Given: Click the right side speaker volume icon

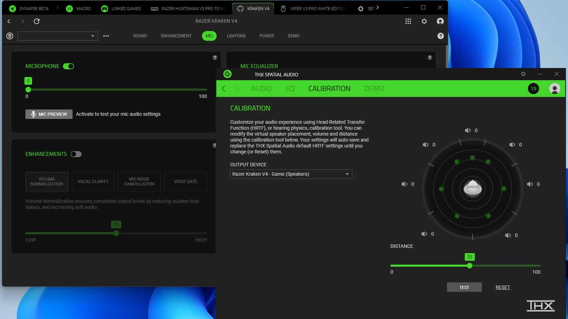Looking at the screenshot, I should point(530,184).
